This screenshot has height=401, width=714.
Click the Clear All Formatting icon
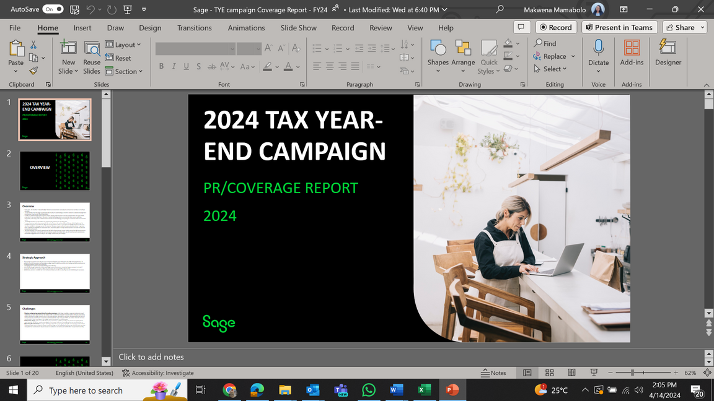[296, 48]
